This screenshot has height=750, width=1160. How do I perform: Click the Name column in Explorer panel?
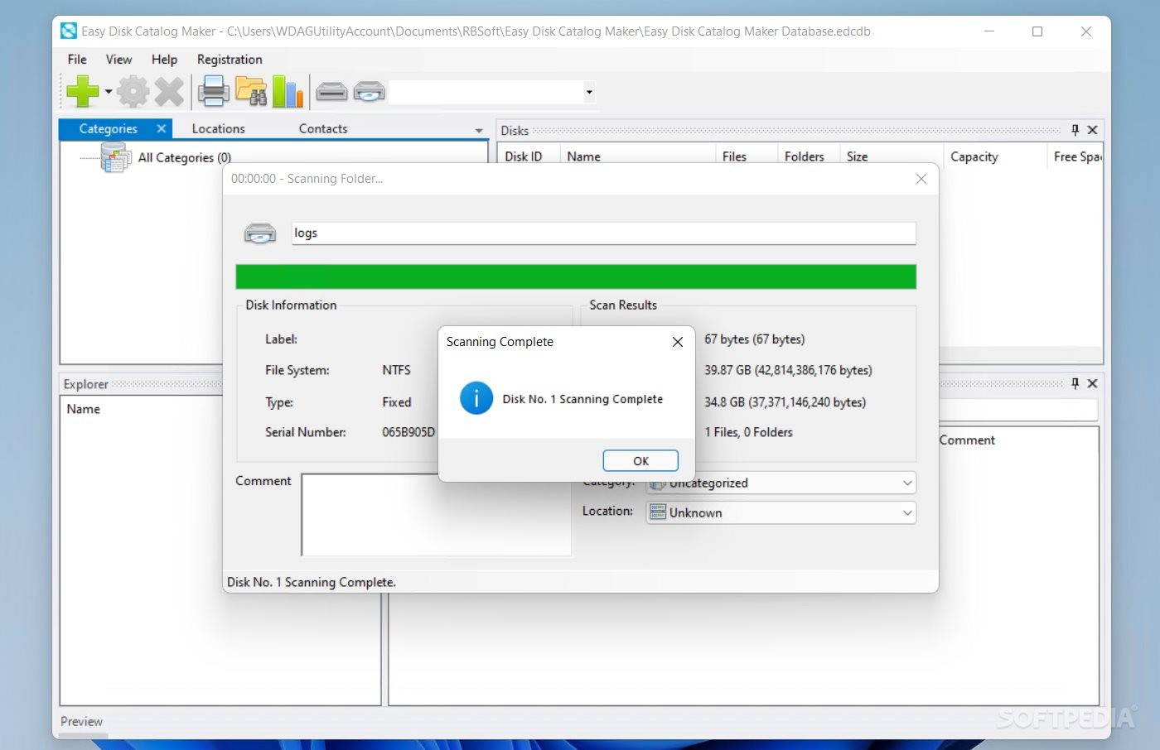84,409
